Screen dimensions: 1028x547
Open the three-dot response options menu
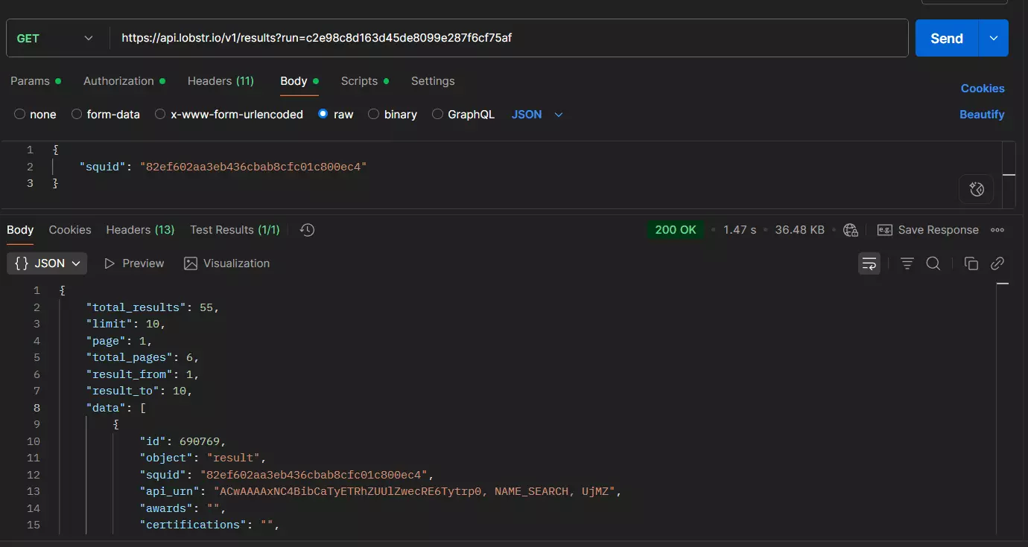tap(997, 230)
